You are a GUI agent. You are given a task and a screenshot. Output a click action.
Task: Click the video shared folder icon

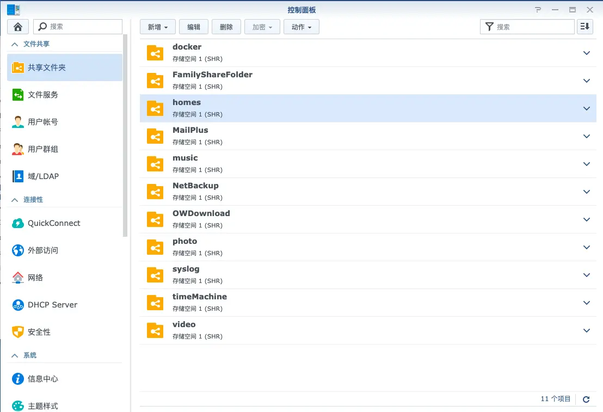[155, 330]
